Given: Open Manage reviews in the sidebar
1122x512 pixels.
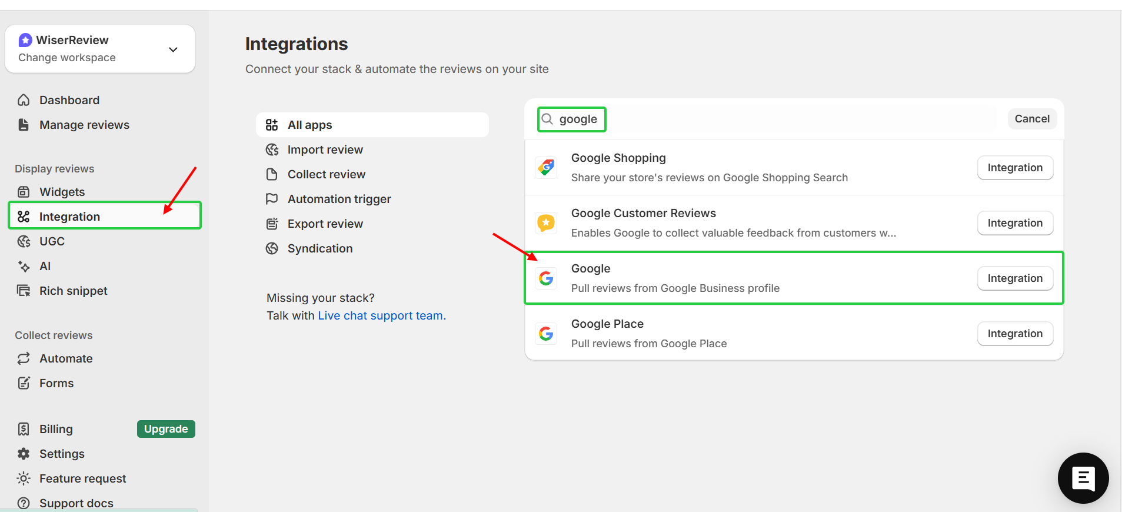Looking at the screenshot, I should (84, 125).
